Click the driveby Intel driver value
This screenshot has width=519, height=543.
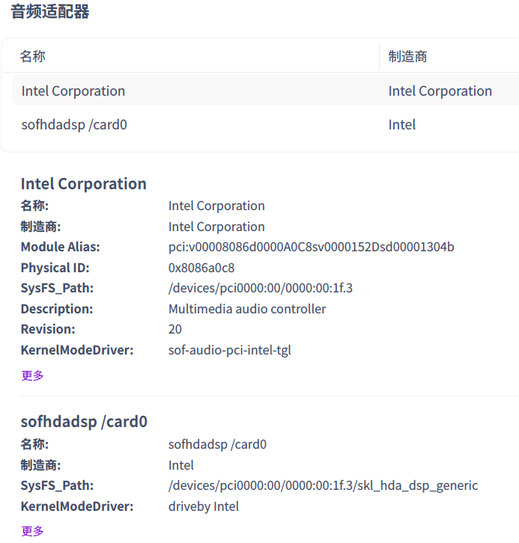pyautogui.click(x=204, y=506)
